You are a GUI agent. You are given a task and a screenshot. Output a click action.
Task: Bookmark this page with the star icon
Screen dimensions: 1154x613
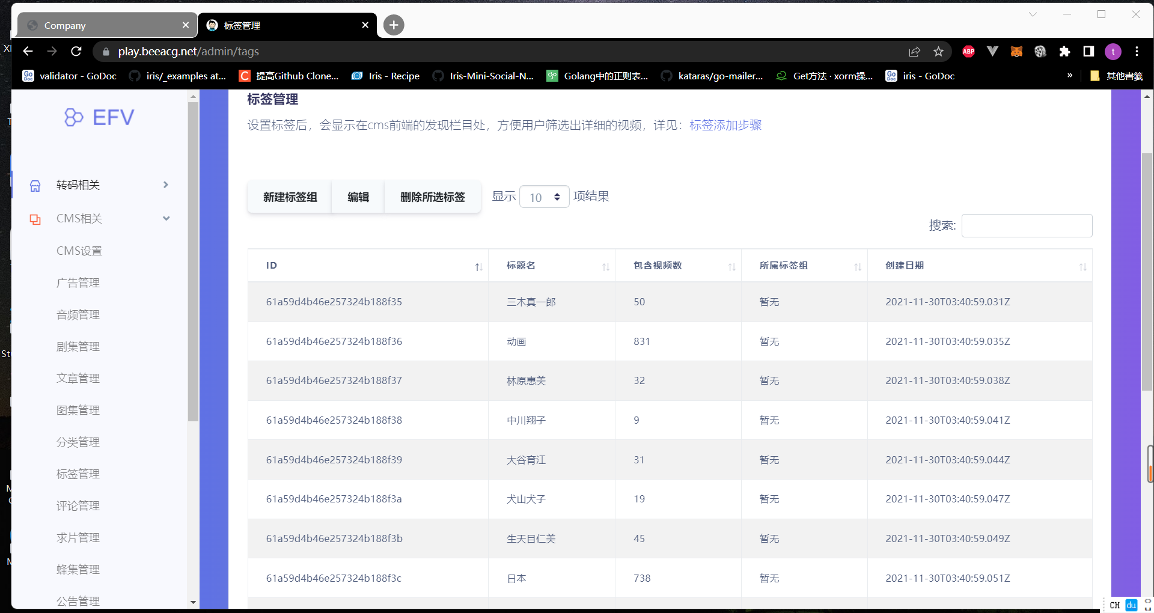[x=938, y=52]
